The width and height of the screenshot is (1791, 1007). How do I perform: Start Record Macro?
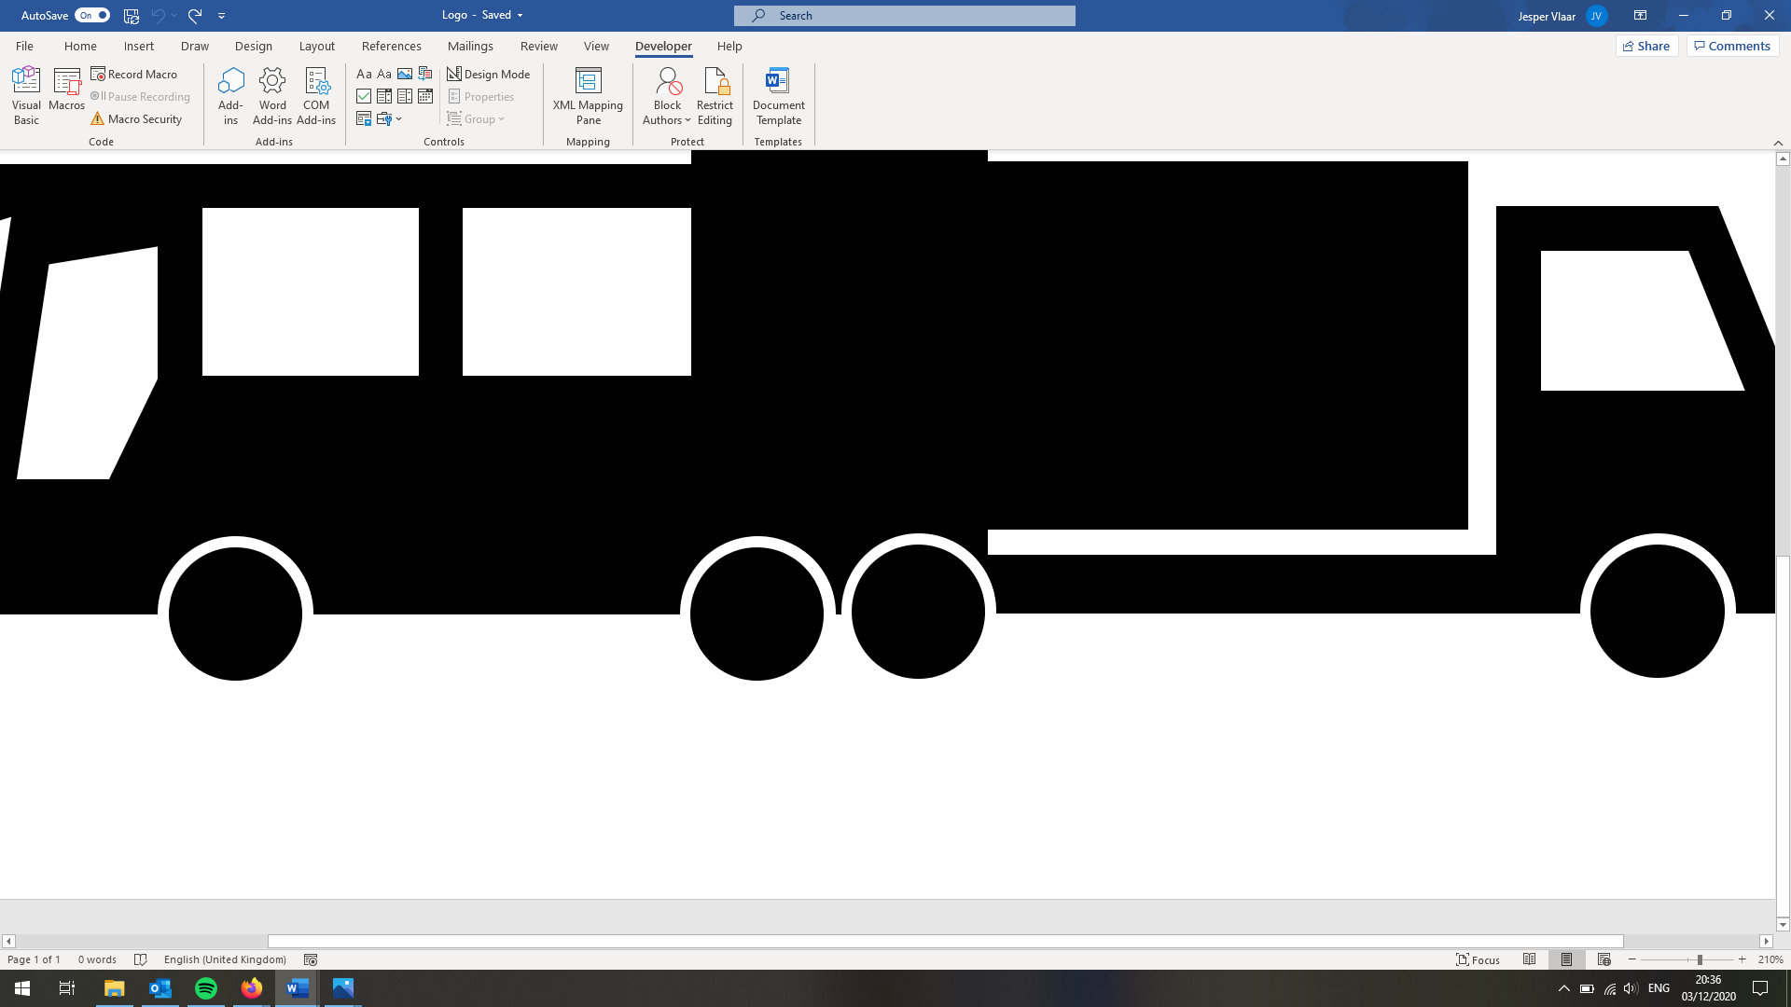[x=134, y=74]
